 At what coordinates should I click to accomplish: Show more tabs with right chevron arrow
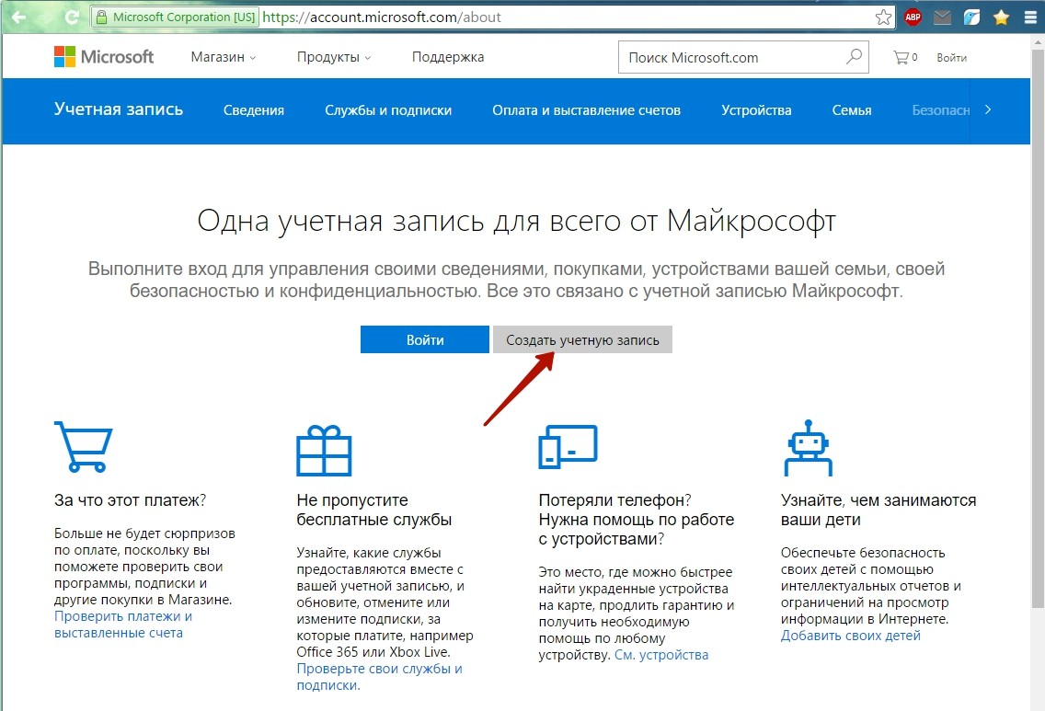click(988, 110)
